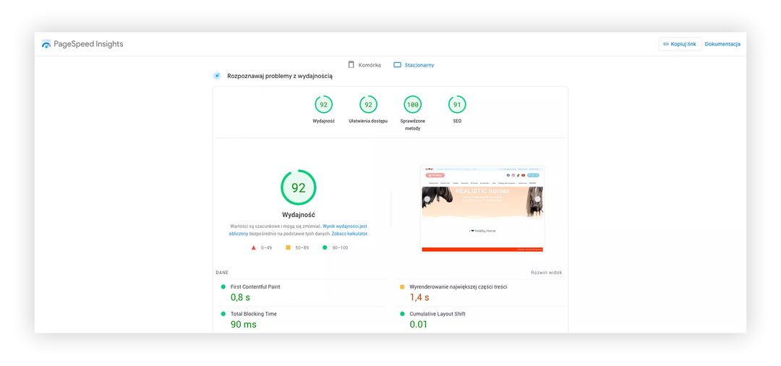Click the website screenshot thumbnail
781x366 pixels.
pyautogui.click(x=482, y=209)
